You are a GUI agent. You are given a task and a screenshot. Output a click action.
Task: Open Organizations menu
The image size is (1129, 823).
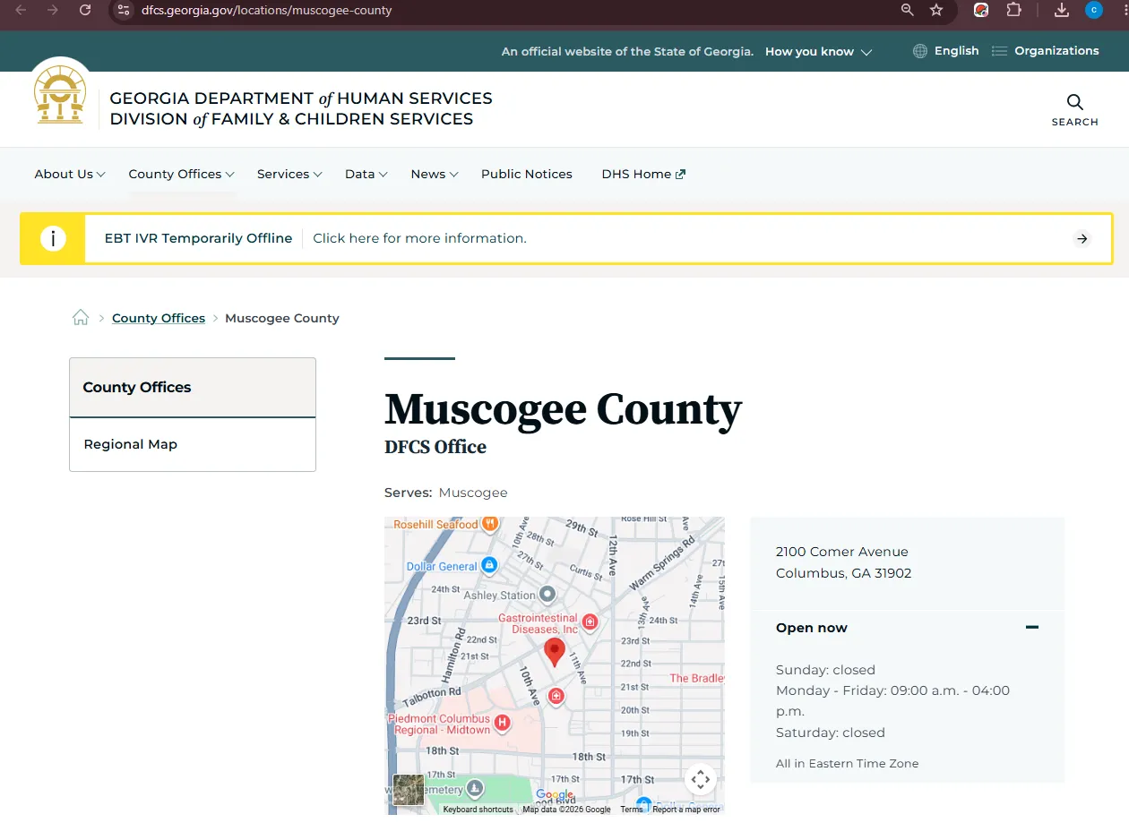tap(1056, 51)
